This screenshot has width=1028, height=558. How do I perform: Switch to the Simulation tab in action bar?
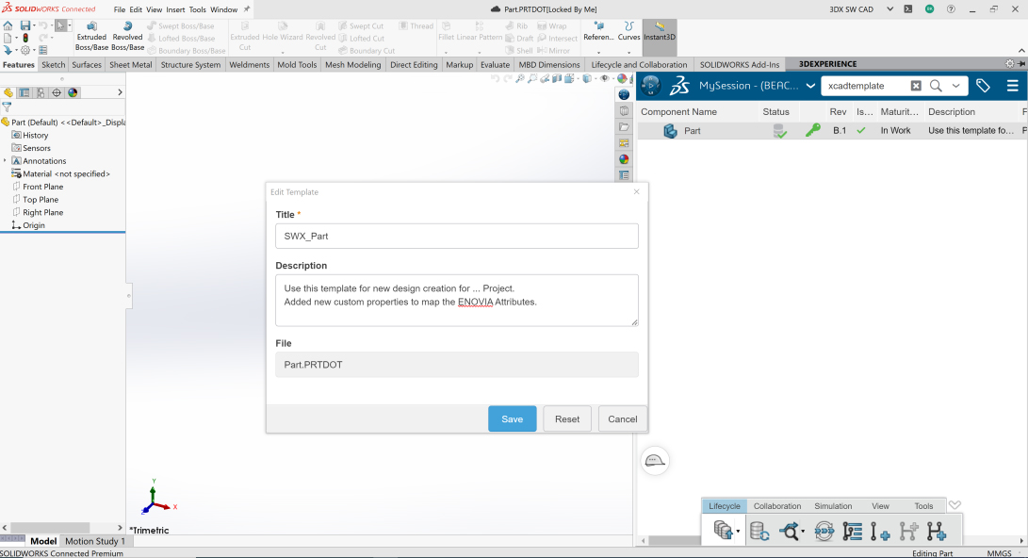833,506
